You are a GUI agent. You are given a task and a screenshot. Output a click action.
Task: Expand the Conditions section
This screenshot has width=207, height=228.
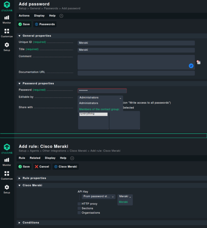tap(30, 222)
